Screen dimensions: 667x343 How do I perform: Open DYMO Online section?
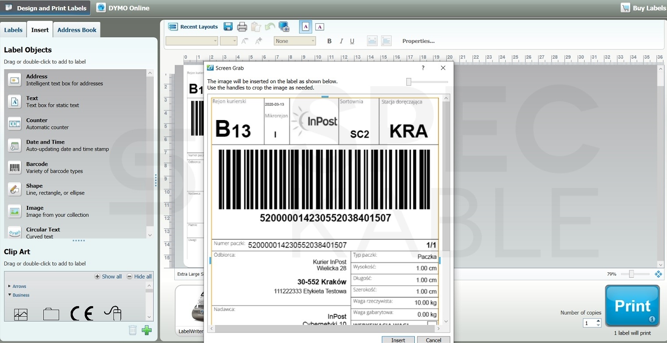pos(123,8)
